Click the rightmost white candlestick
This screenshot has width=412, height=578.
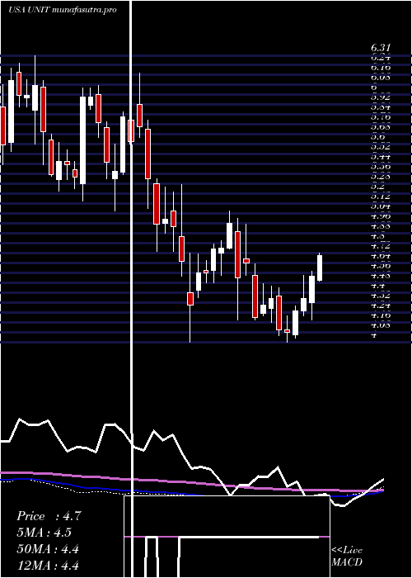tap(320, 268)
